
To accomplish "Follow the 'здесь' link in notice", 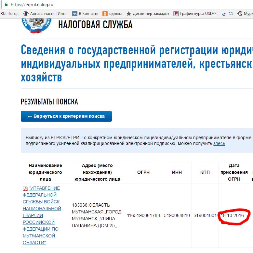I will point(219,143).
